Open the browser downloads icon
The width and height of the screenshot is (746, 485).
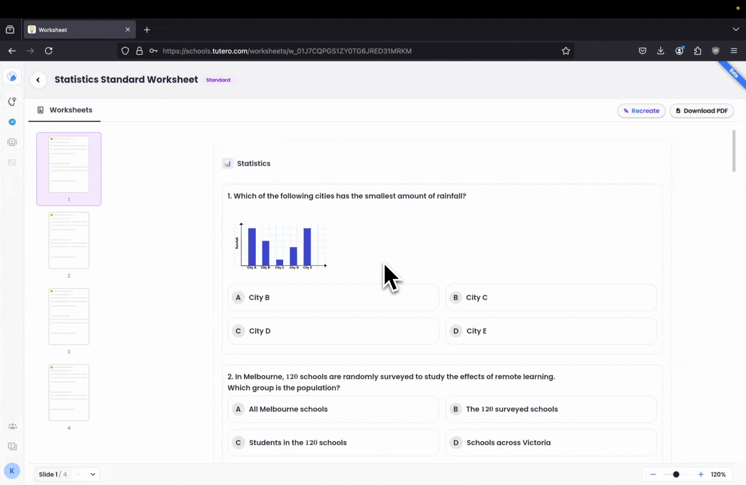point(661,51)
